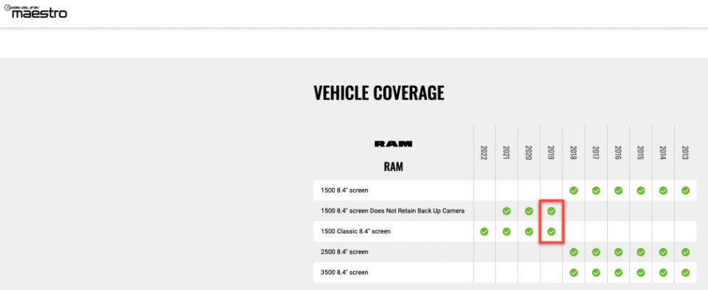The height and width of the screenshot is (290, 708).
Task: Click 2013 checkmark for 1500 8.4" screen
Action: pyautogui.click(x=686, y=191)
